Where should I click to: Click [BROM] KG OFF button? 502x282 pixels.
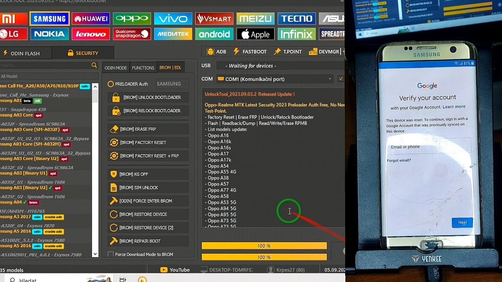coord(148,174)
